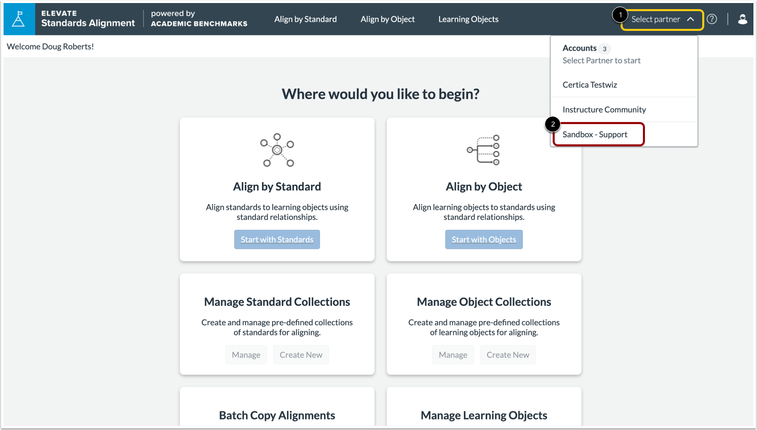Viewport: 757px width, 430px height.
Task: Open the help question mark icon
Action: point(712,19)
